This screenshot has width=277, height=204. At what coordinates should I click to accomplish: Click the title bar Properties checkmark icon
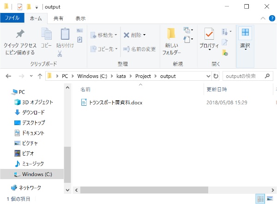click(x=19, y=7)
